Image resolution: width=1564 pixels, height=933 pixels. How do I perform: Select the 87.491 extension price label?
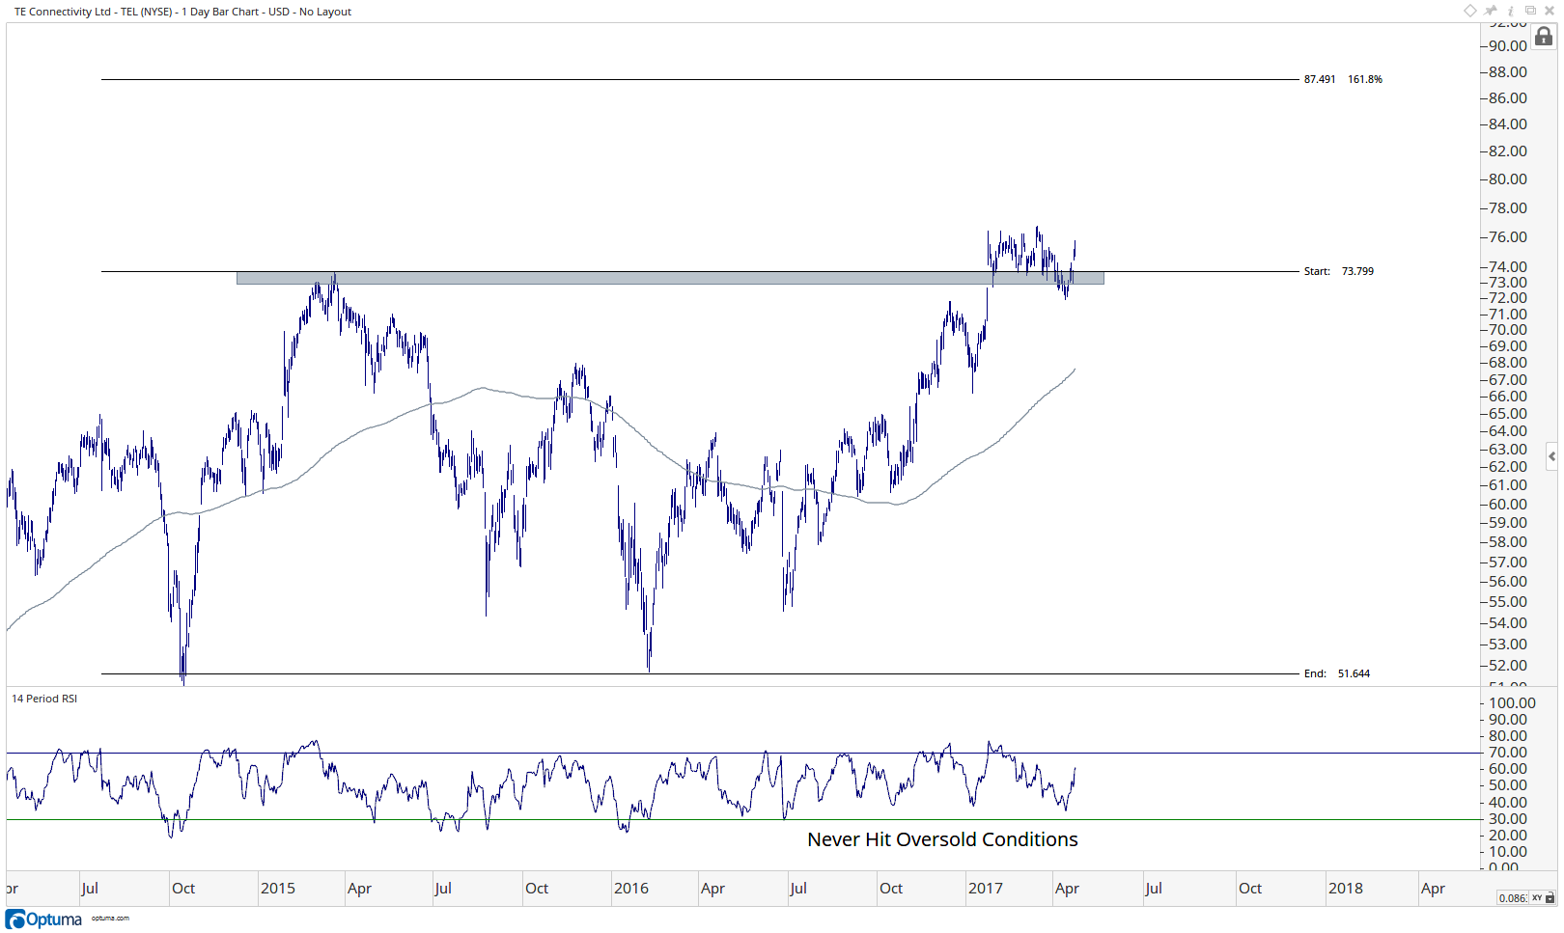click(1320, 79)
